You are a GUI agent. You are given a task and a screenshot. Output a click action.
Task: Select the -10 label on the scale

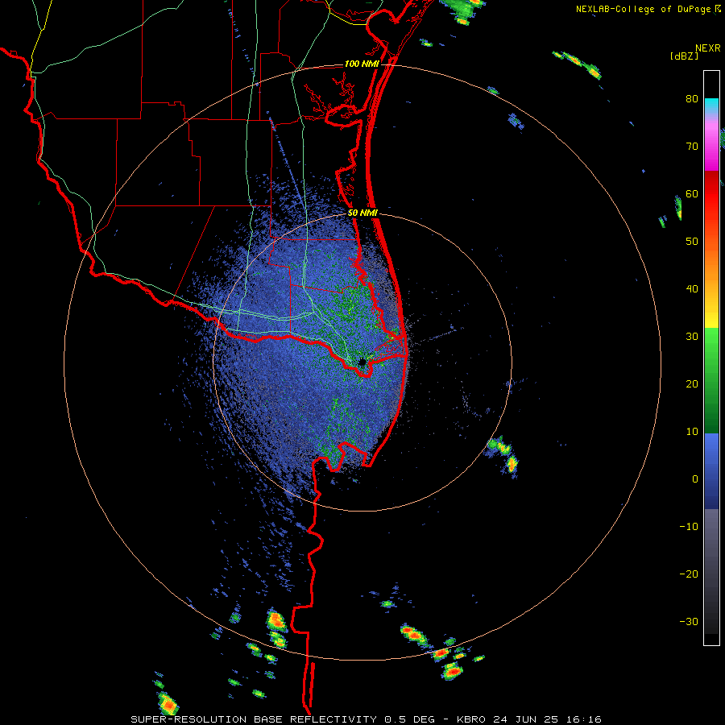(689, 527)
